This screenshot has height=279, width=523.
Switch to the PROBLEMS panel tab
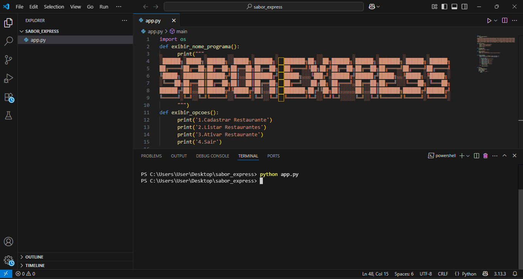[151, 156]
